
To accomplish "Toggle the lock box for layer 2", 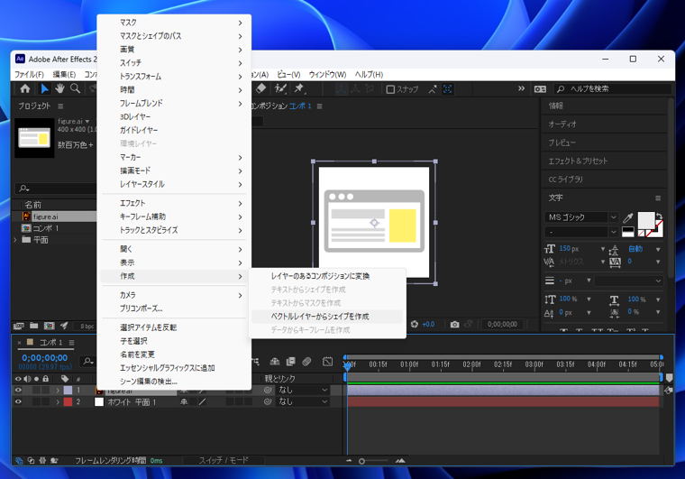I will (x=45, y=401).
